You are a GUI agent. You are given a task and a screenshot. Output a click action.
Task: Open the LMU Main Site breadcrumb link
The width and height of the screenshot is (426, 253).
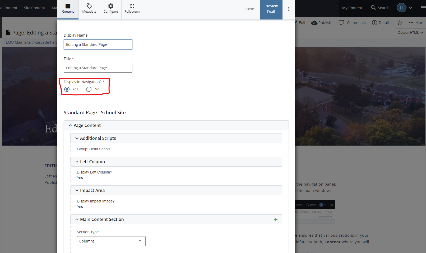click(x=18, y=42)
